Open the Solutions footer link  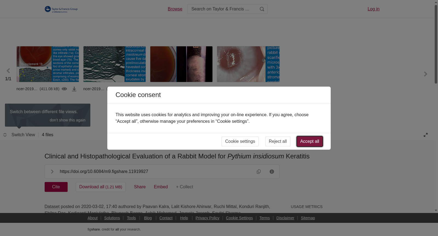pyautogui.click(x=112, y=218)
